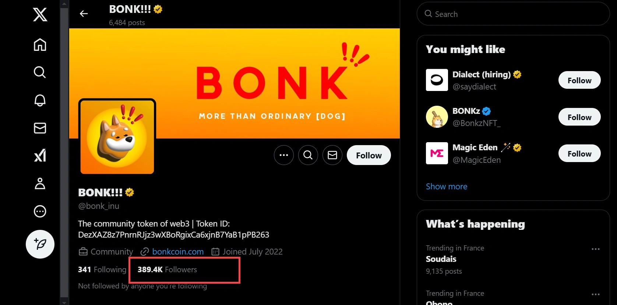Go to Home in sidebar
617x305 pixels.
40,45
